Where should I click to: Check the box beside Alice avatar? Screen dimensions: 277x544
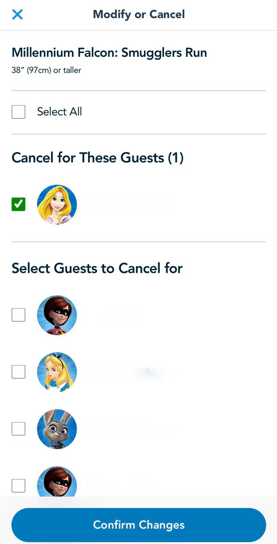click(x=19, y=372)
